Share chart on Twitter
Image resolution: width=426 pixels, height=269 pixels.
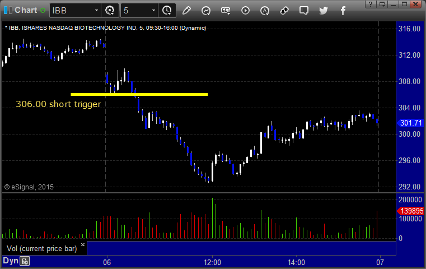tap(324, 11)
